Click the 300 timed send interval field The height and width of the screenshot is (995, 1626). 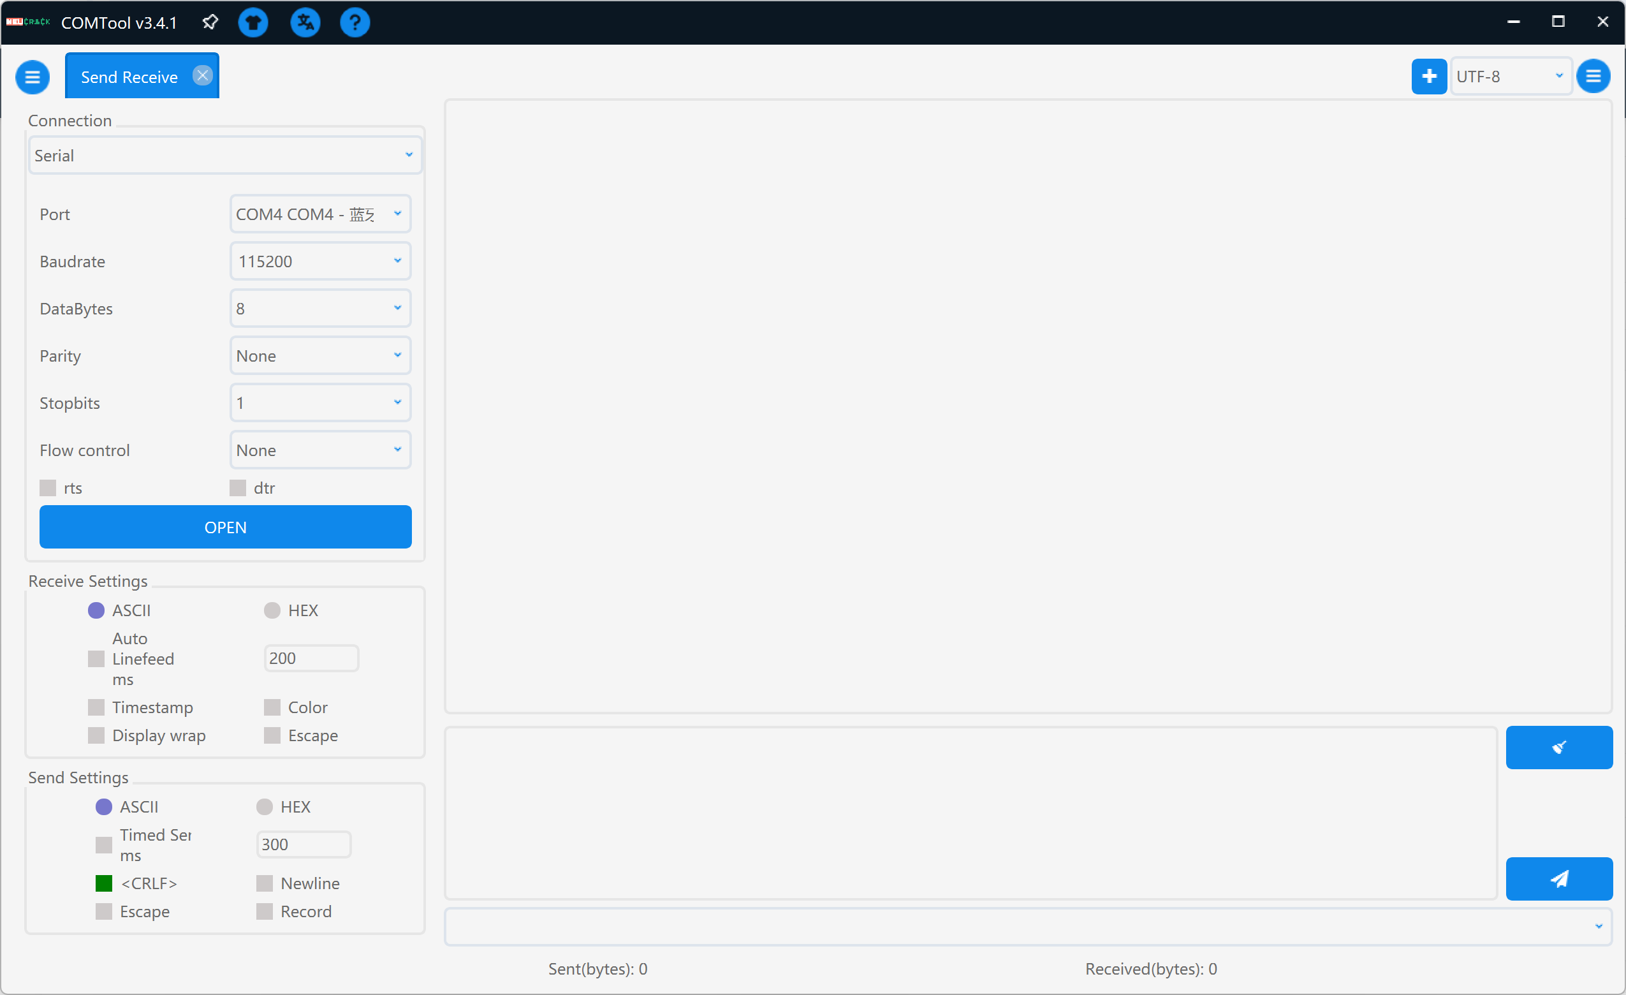303,844
